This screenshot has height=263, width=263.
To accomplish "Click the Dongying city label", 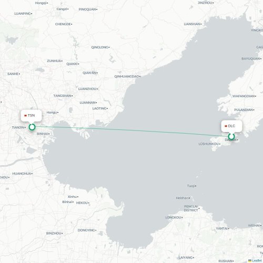I will point(86,230).
